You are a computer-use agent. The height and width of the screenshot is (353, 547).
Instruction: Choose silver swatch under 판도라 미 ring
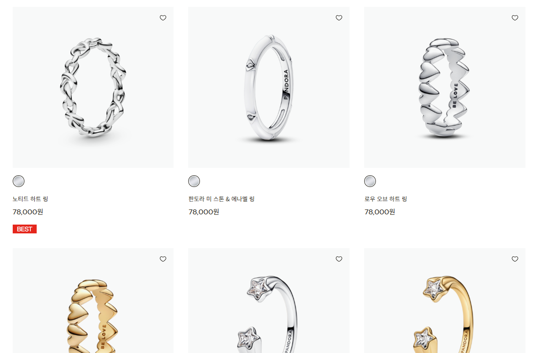195,181
